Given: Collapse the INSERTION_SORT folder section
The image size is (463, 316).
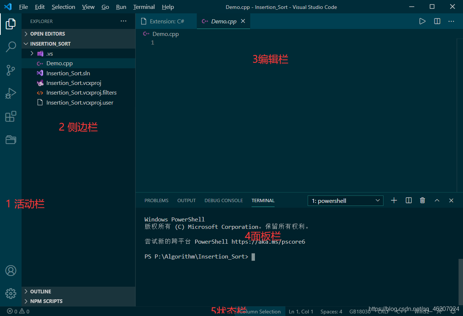Looking at the screenshot, I should coord(78,44).
